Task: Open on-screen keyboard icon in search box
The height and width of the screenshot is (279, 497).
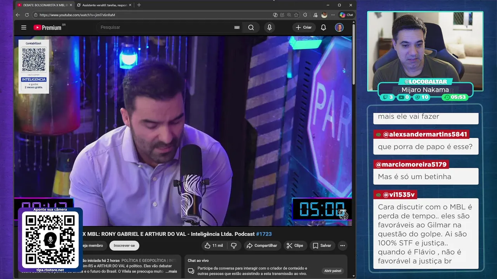Action: pyautogui.click(x=237, y=28)
